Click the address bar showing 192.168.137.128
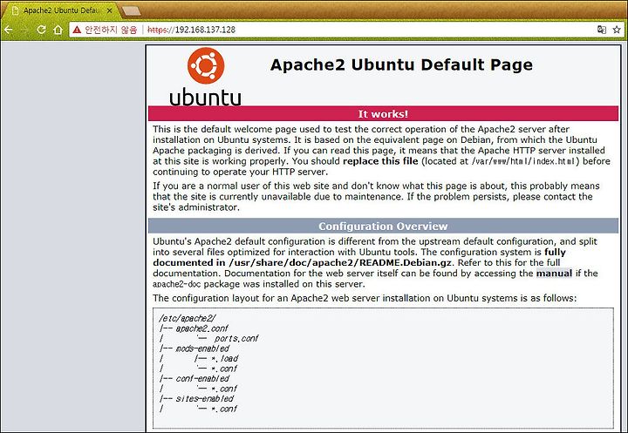The image size is (628, 433). click(332, 30)
